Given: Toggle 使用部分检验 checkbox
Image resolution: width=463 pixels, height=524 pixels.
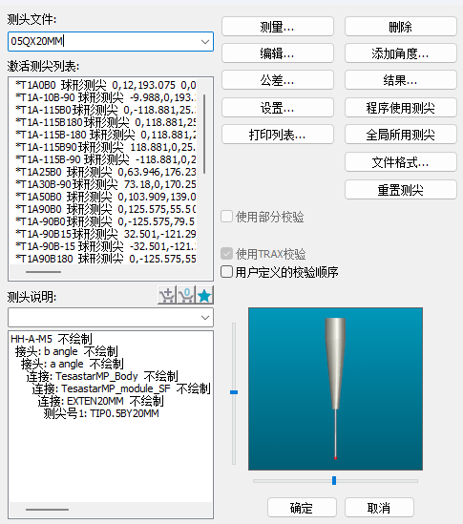Looking at the screenshot, I should (226, 217).
